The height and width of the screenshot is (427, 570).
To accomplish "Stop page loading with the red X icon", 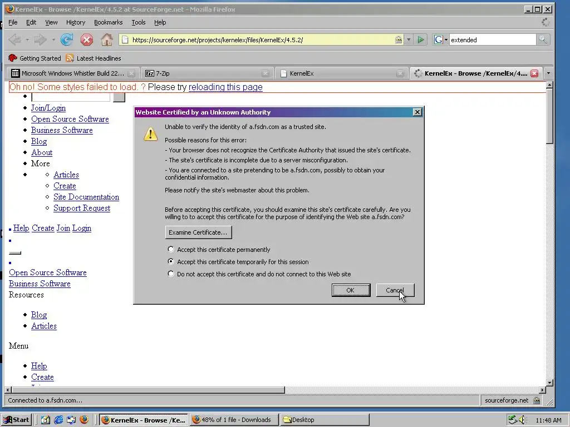I will click(x=86, y=39).
